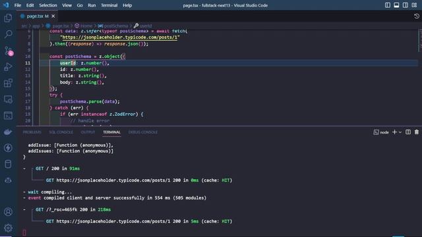Click 'title: z.string()' code line
The height and width of the screenshot is (237, 422).
83,76
